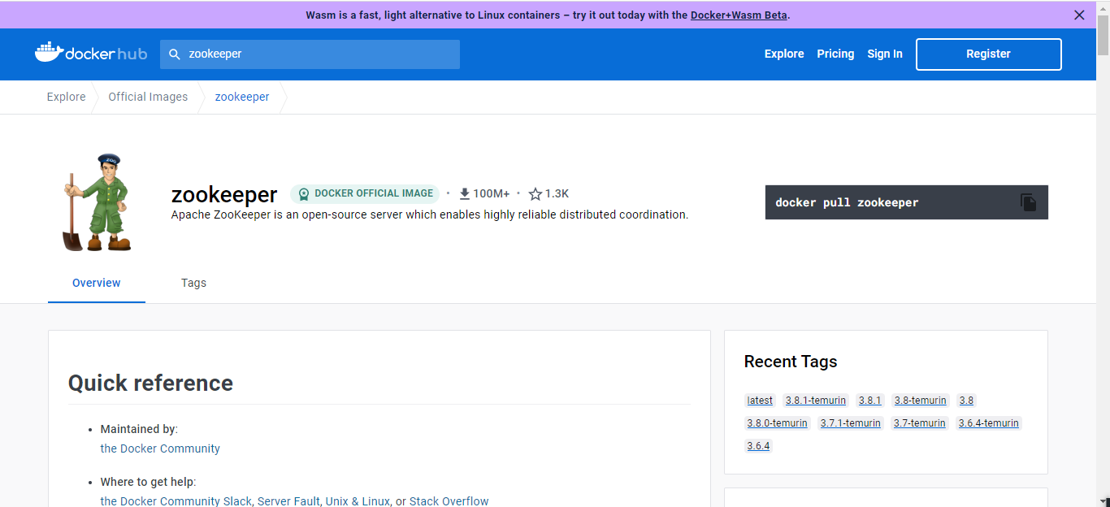Screen dimensions: 1110x507
Task: Click the Docker Community link
Action: pyautogui.click(x=160, y=448)
